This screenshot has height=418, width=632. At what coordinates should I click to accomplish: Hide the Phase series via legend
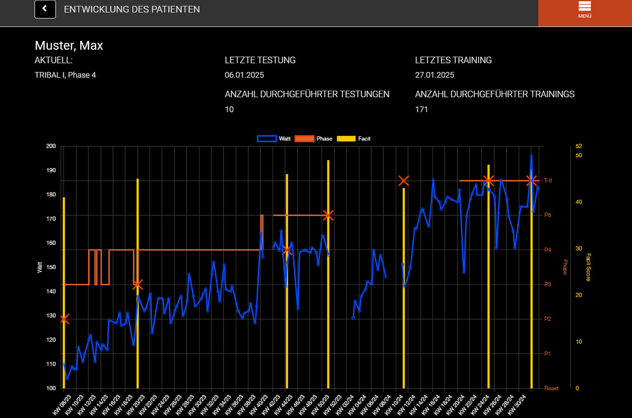pyautogui.click(x=324, y=139)
